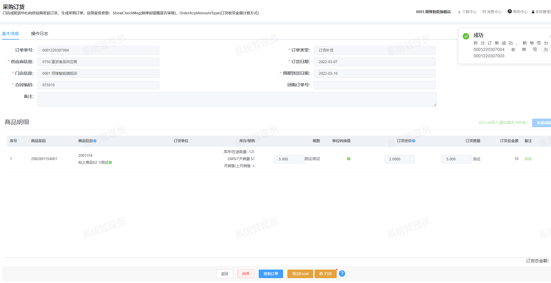Click the blue help question mark icon
This screenshot has height=283, width=551.
(342, 274)
